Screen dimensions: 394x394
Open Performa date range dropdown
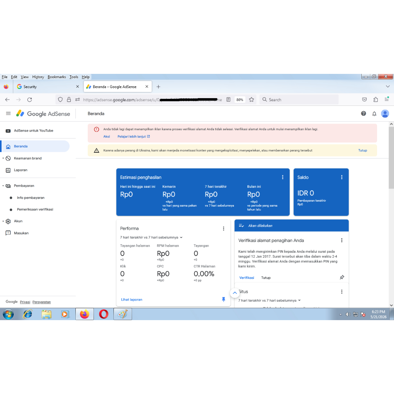tap(151, 237)
